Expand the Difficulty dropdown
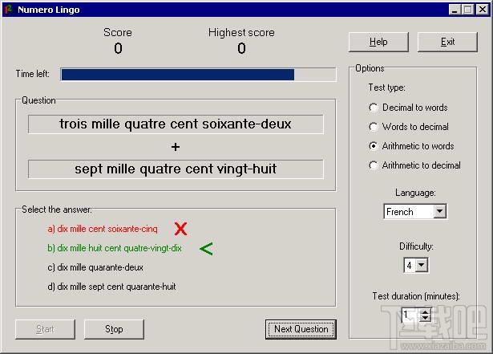The height and width of the screenshot is (354, 493). 422,265
